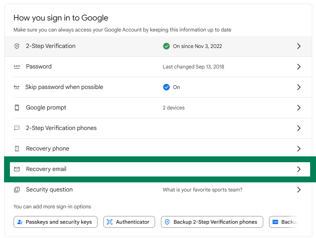Open the Security question row label
This screenshot has width=316, height=238.
coord(49,190)
